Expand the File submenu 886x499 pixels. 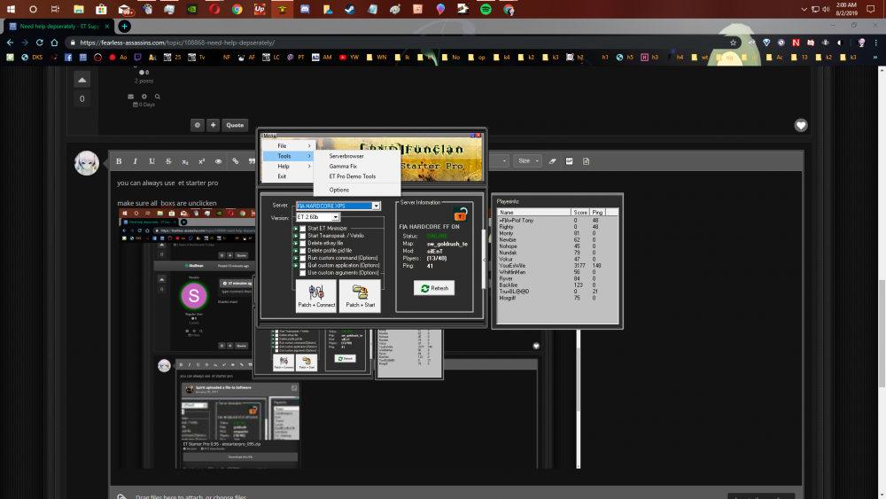click(x=288, y=146)
